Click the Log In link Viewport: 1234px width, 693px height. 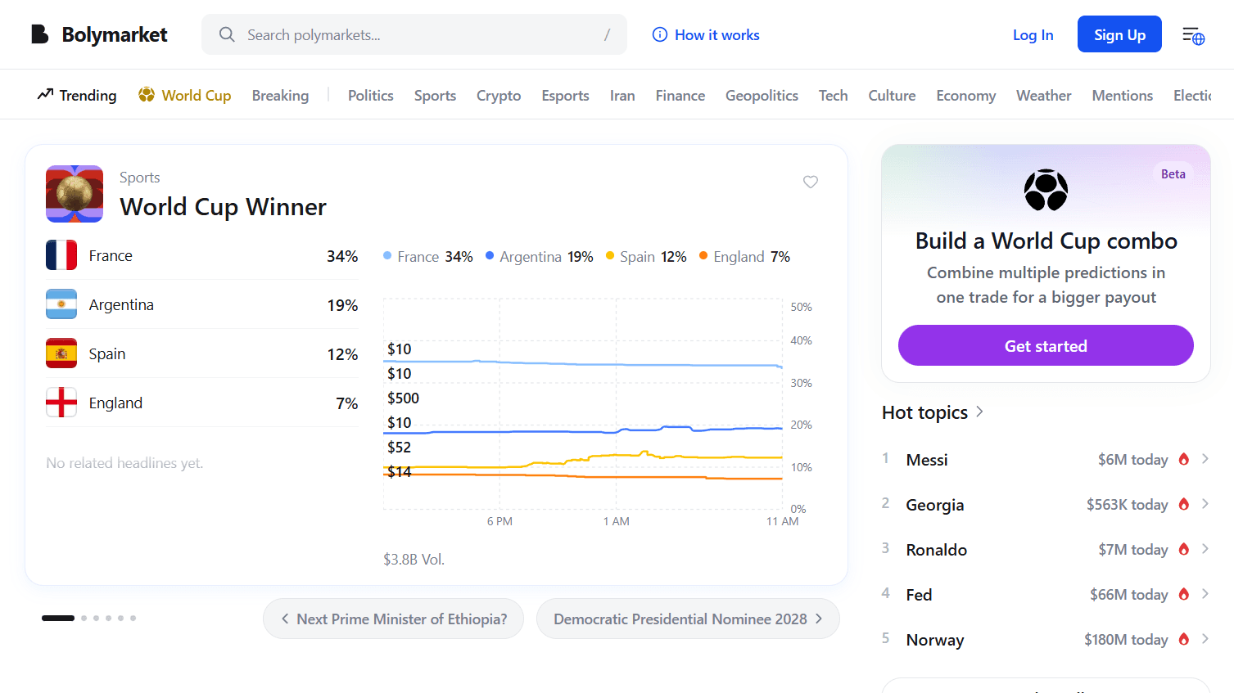[x=1033, y=35]
